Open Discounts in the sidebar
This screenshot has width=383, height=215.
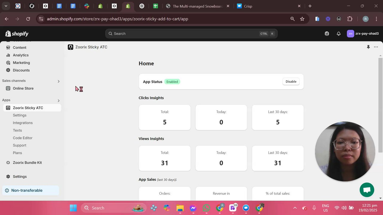point(21,70)
